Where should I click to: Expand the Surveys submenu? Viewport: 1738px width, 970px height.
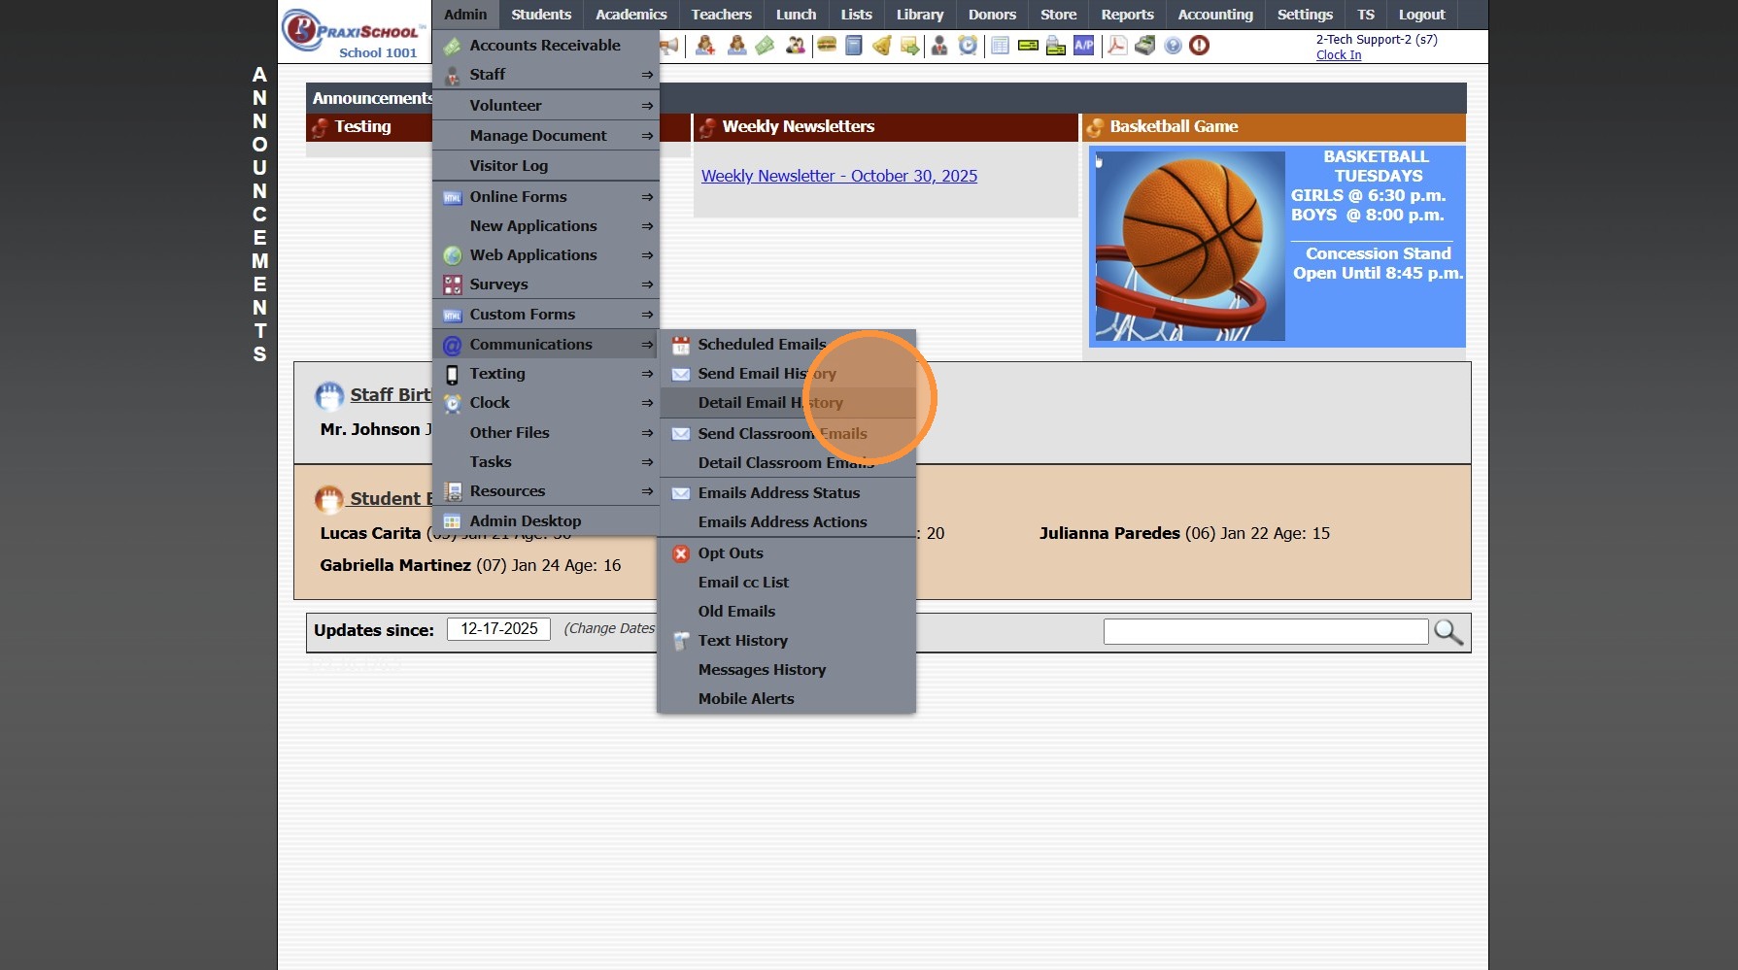(546, 284)
